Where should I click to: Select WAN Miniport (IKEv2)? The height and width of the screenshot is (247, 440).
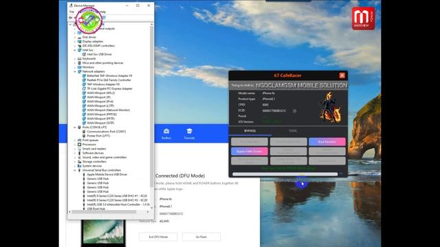tap(101, 93)
